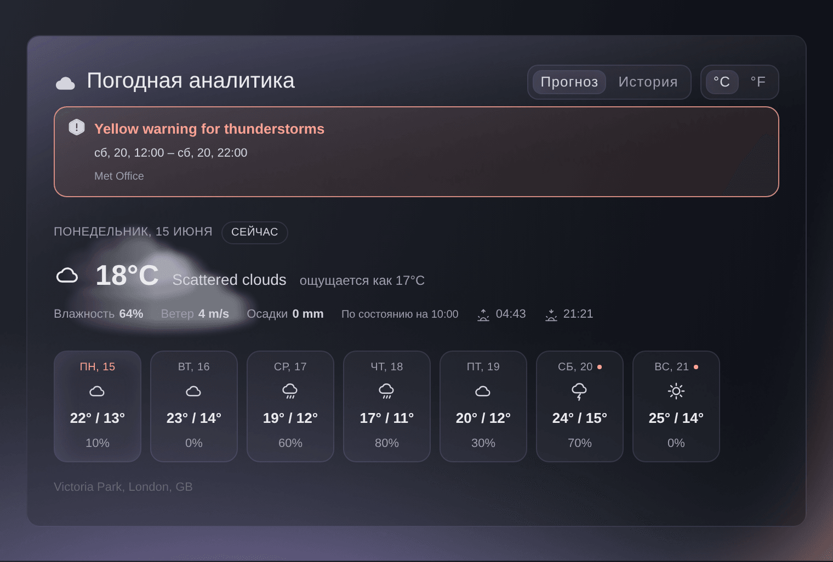The image size is (833, 562).
Task: Select the ПН, 15 forecast card
Action: pos(98,406)
